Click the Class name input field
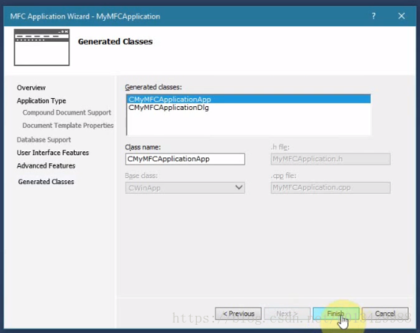Screen dimensions: 420x333 [x=185, y=159]
